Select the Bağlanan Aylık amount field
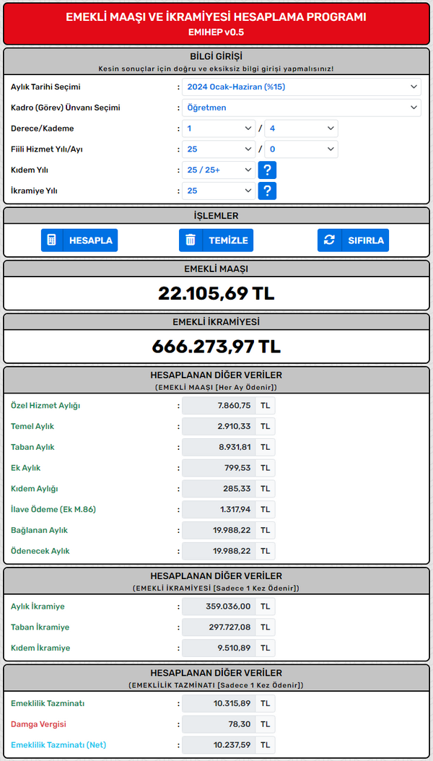Image resolution: width=433 pixels, height=761 pixels. [219, 530]
